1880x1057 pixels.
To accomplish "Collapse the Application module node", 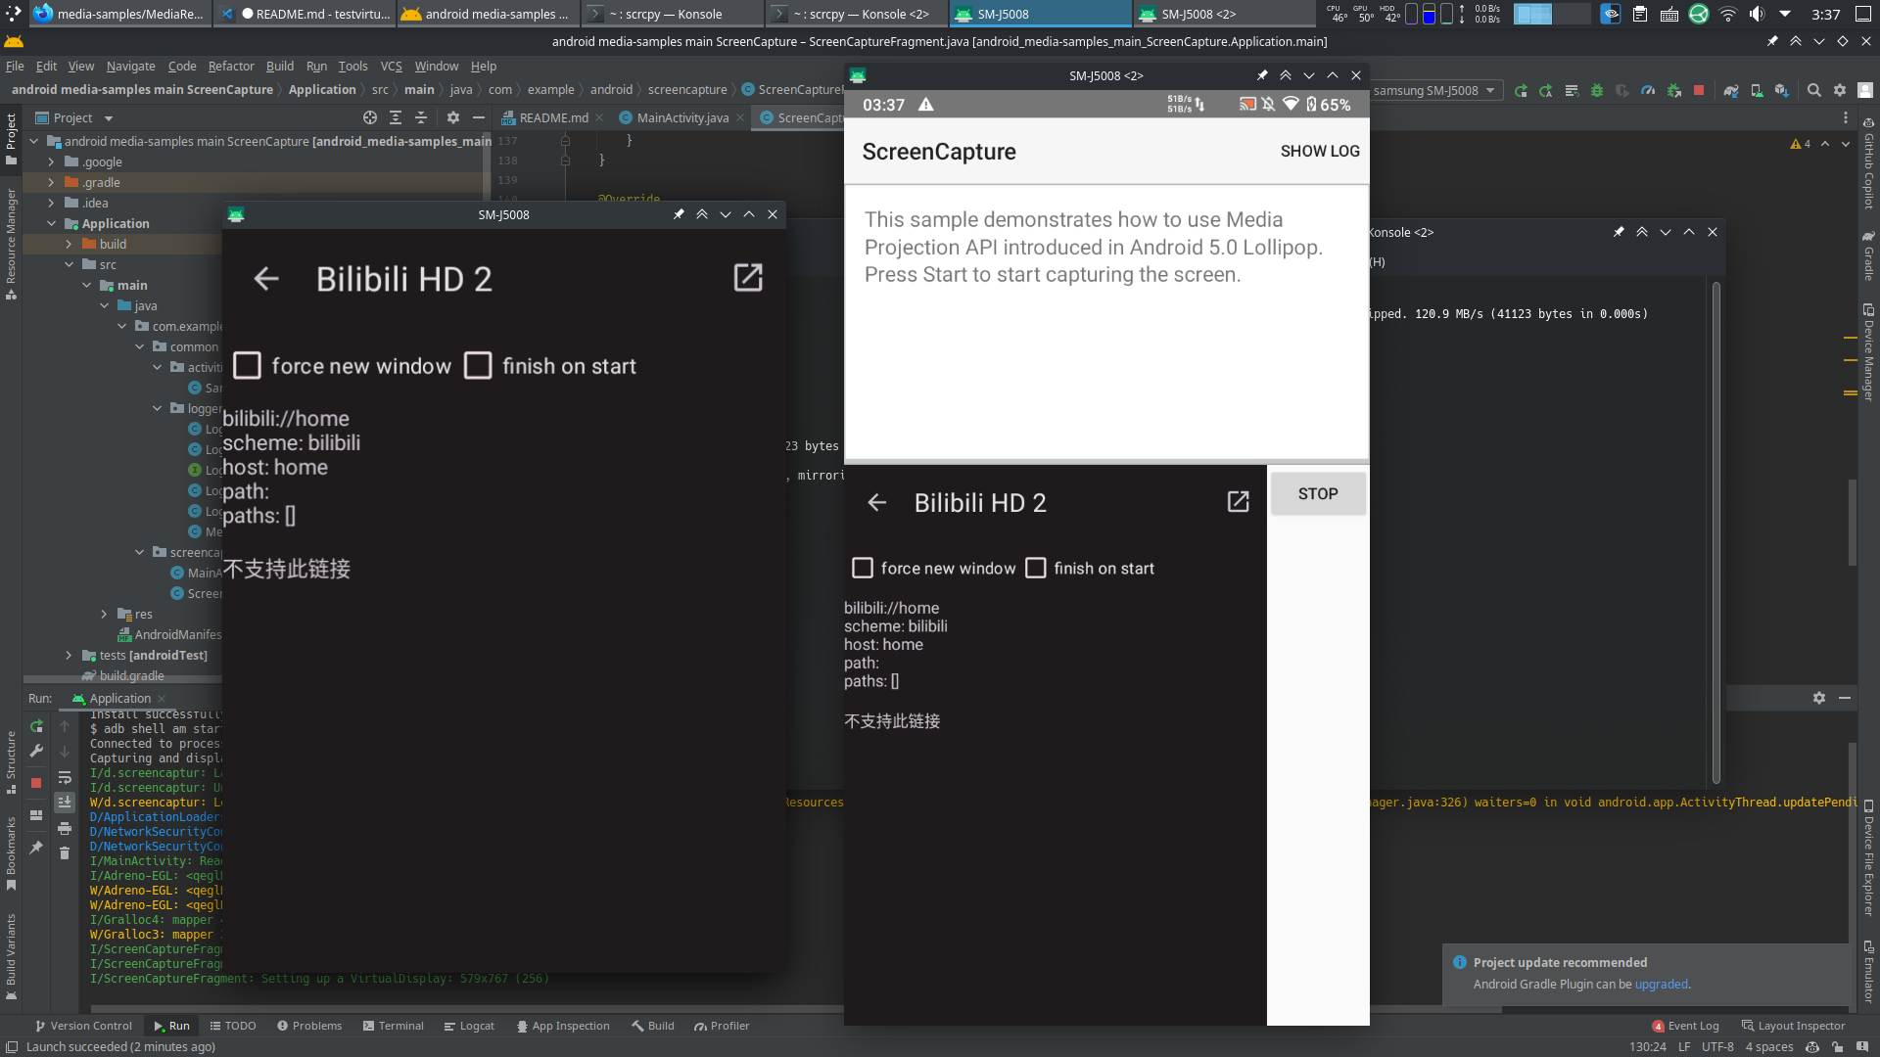I will [x=51, y=224].
